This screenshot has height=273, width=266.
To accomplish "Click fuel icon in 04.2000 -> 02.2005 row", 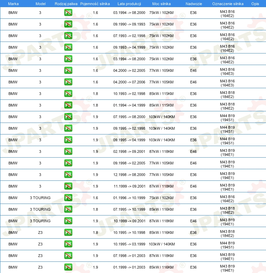I will [68, 70].
